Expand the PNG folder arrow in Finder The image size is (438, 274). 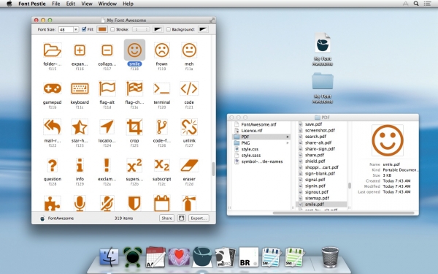(288, 143)
